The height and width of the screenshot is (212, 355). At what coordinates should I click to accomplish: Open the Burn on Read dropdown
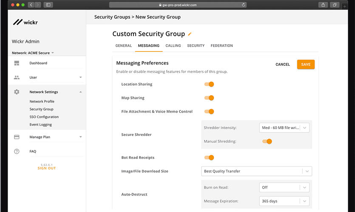284,187
